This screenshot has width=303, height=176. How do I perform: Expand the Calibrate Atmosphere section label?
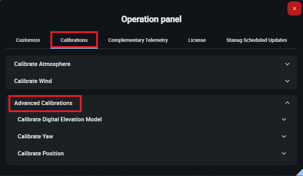tap(42, 64)
